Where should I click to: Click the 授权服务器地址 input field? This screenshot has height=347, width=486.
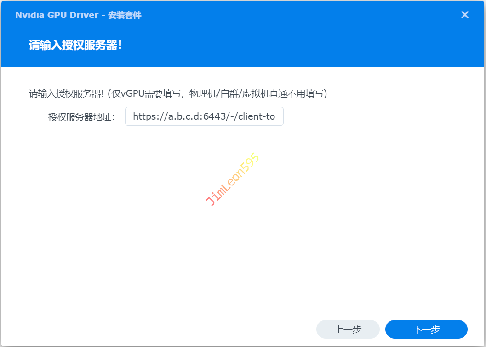coord(204,116)
